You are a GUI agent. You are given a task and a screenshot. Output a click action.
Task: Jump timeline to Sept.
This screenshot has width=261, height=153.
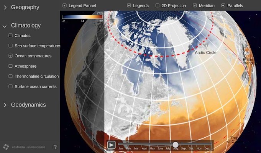pyautogui.click(x=184, y=148)
